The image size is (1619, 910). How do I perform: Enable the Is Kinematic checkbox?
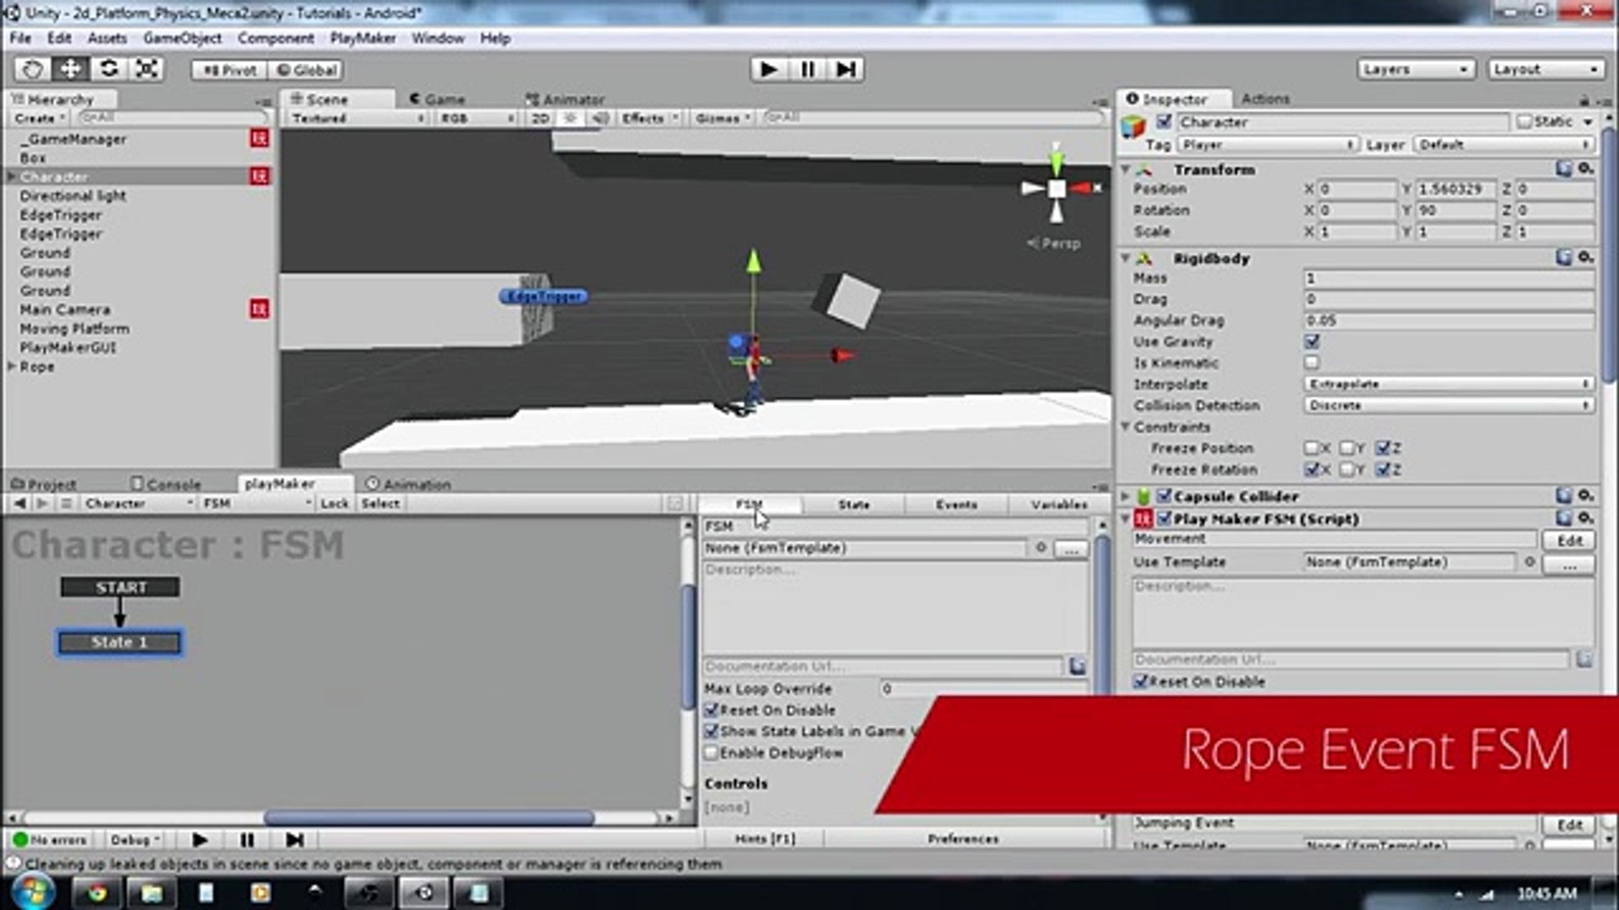click(1311, 363)
